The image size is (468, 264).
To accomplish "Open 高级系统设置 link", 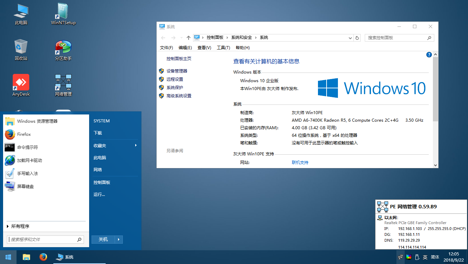I will coord(179,96).
